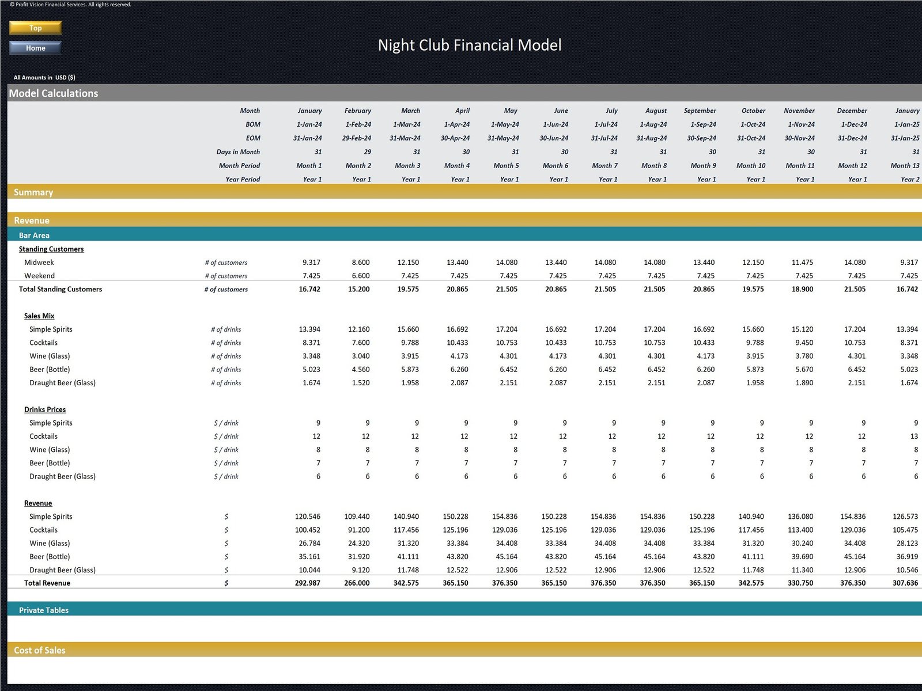This screenshot has width=922, height=691.
Task: Select the Bar Area subsection header
Action: click(x=34, y=235)
